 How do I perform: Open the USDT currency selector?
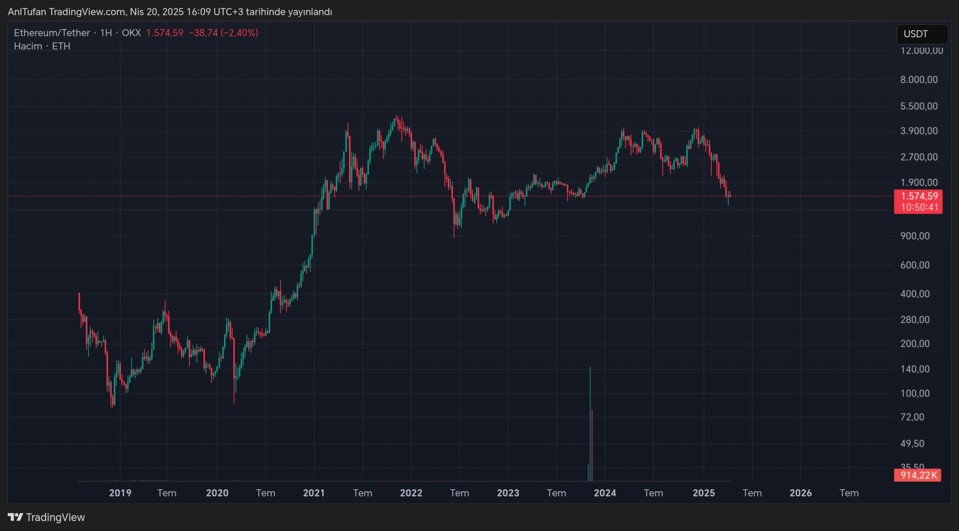coord(922,34)
